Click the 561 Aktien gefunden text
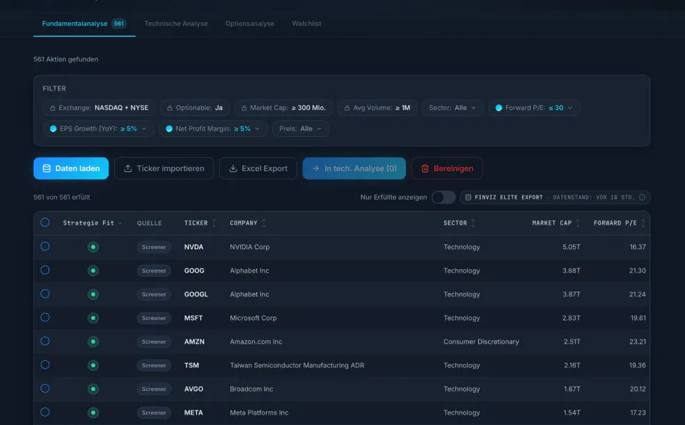Image resolution: width=685 pixels, height=425 pixels. coord(66,59)
